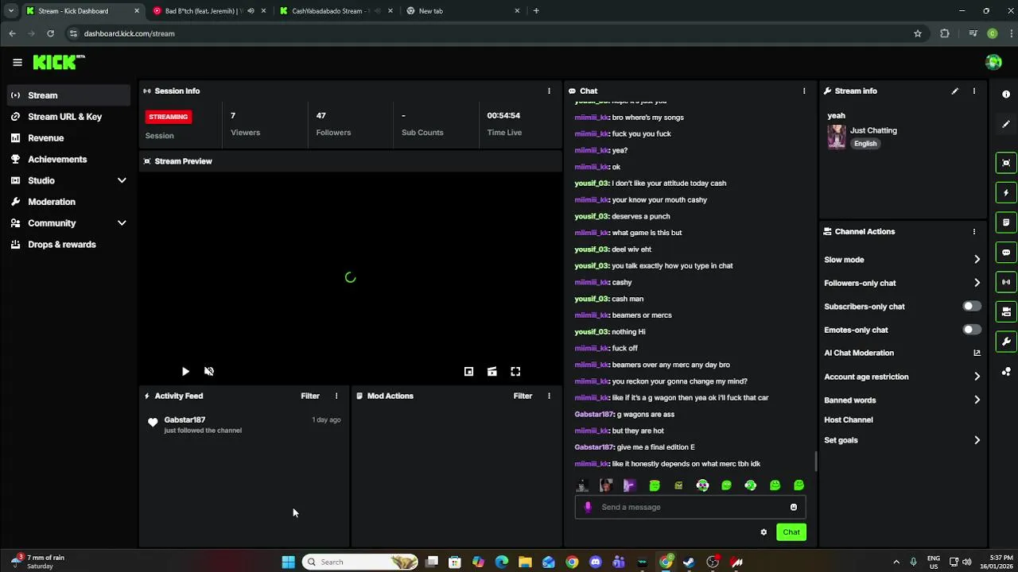1018x572 pixels.
Task: Play the stream preview
Action: 185,371
